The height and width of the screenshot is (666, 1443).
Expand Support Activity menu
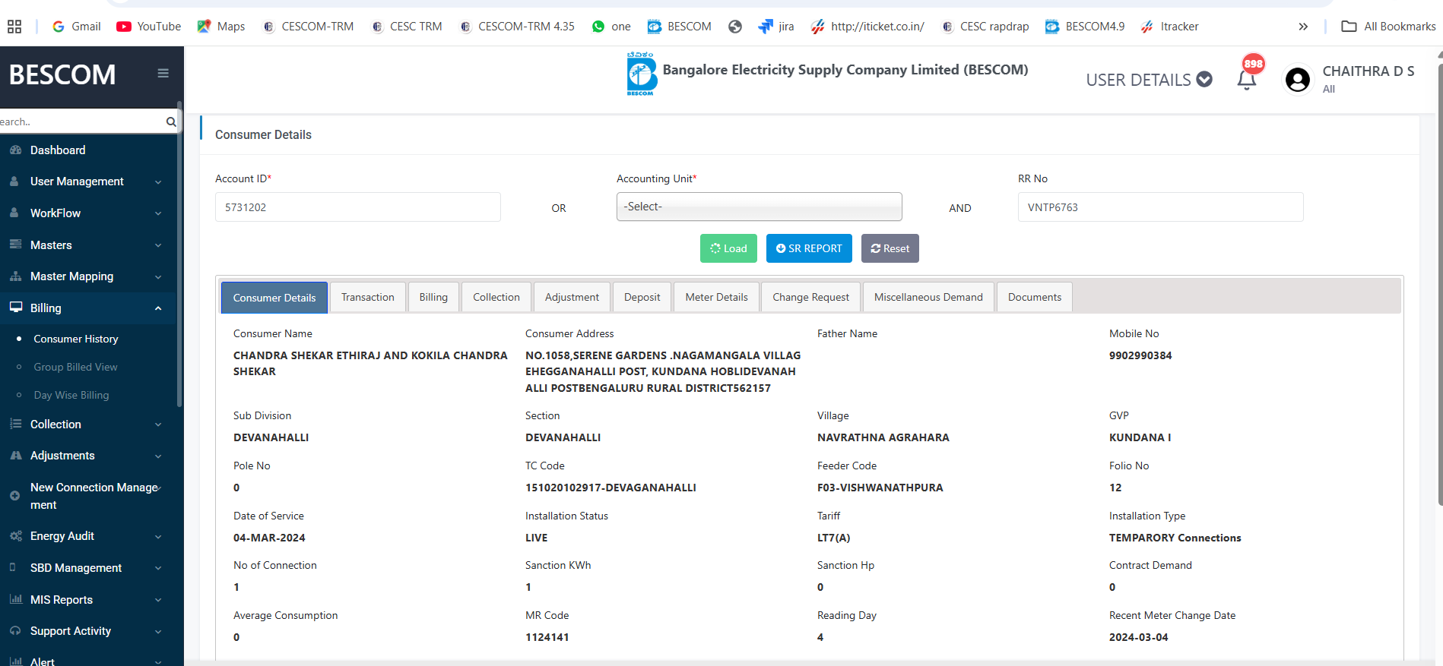88,631
